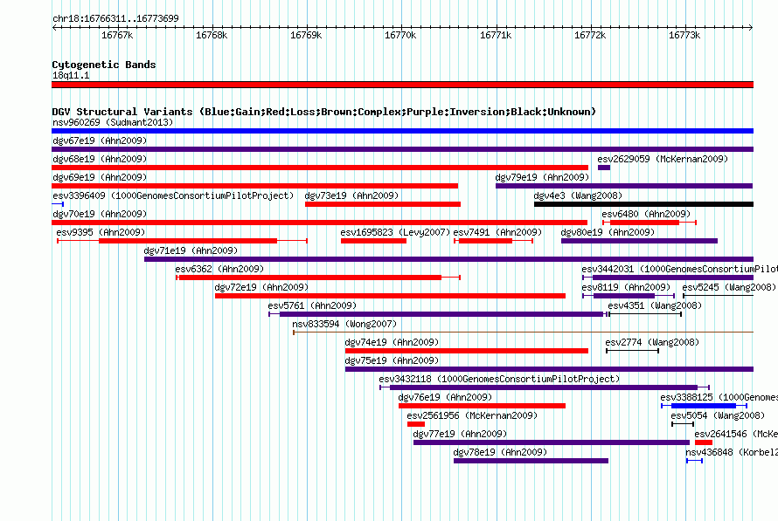Click the small blue feature under nsv436848
778x521 pixels.
(695, 461)
